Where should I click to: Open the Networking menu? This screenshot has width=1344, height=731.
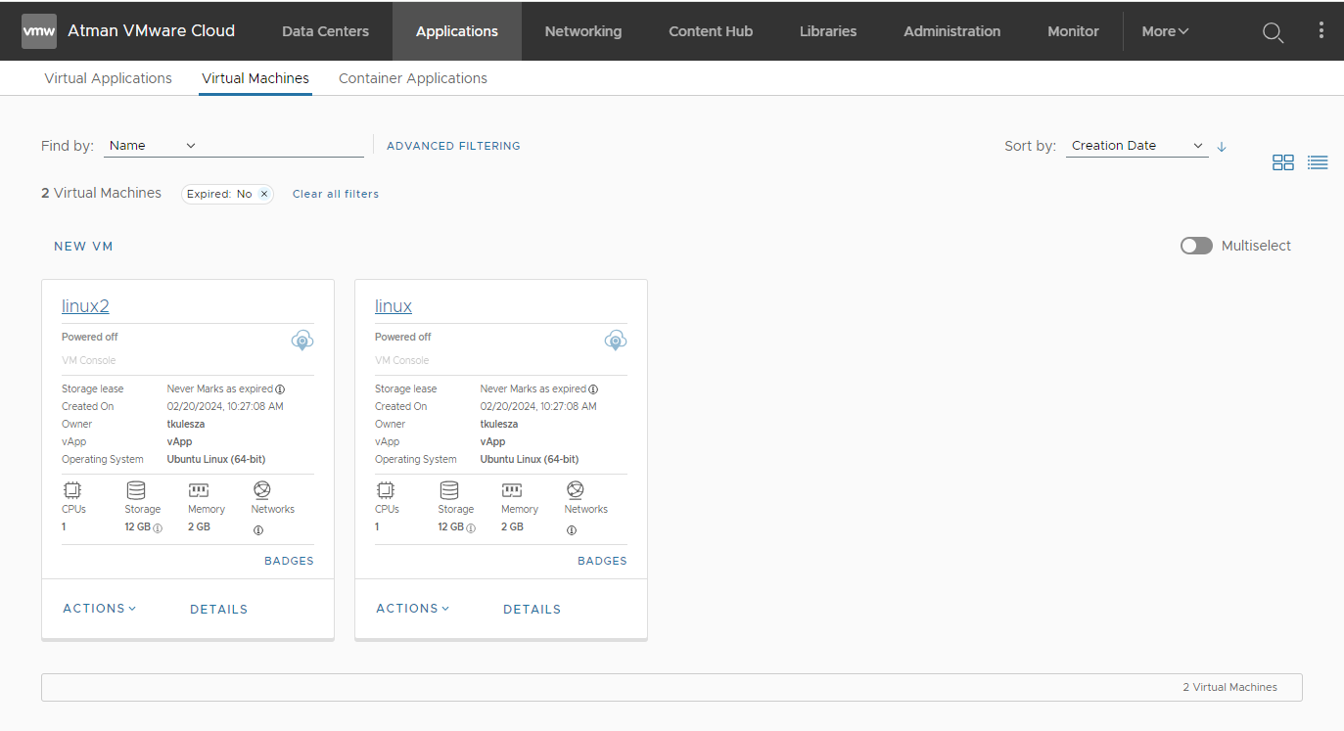click(582, 31)
